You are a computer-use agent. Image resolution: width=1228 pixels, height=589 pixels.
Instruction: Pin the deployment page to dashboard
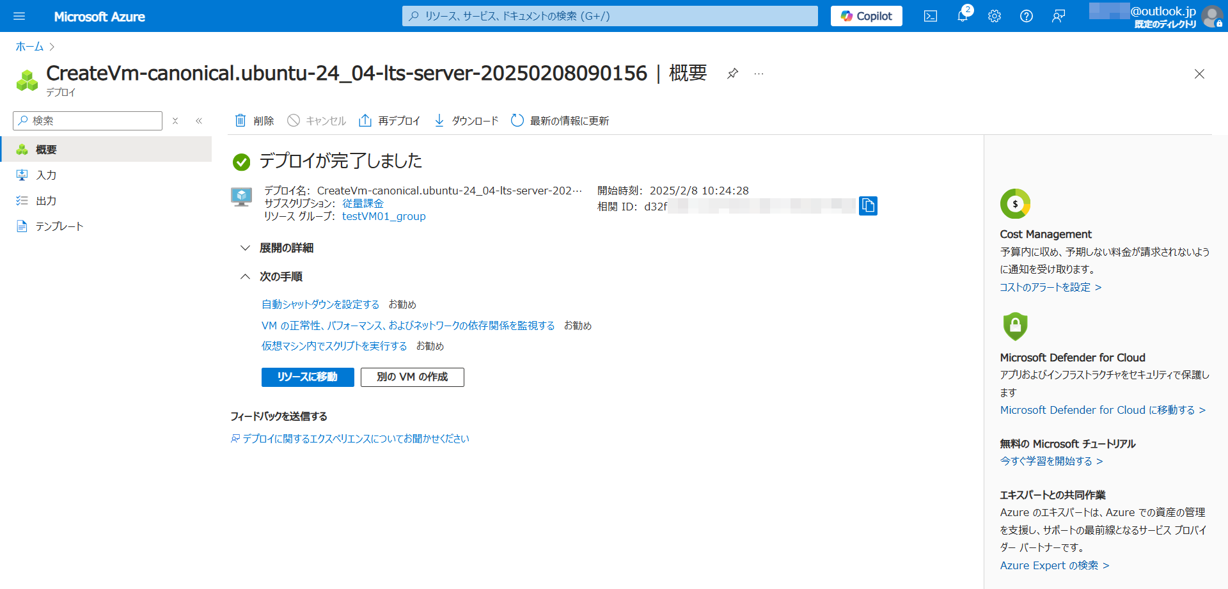(732, 74)
